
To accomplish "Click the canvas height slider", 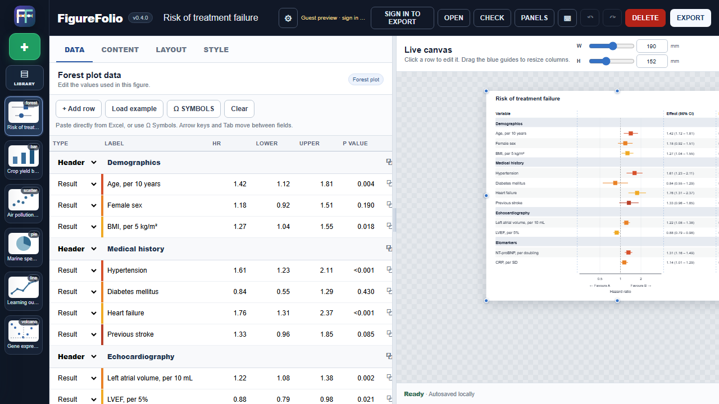I will [x=611, y=61].
